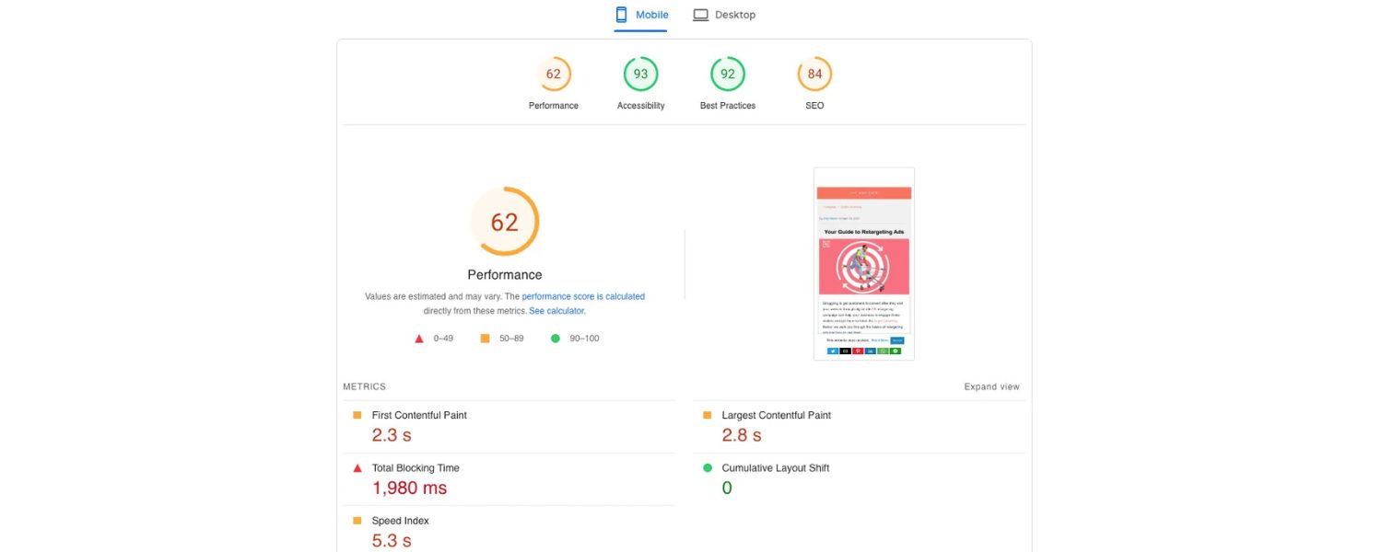The image size is (1382, 552).
Task: Click the Total Blocking Time value 1,980 ms
Action: pos(409,489)
